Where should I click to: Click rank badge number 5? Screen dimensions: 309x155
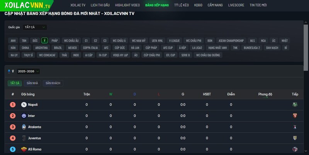(x=13, y=149)
